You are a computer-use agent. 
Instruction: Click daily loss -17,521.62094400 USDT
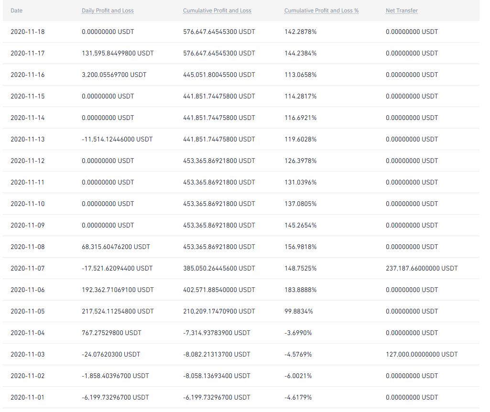117,268
